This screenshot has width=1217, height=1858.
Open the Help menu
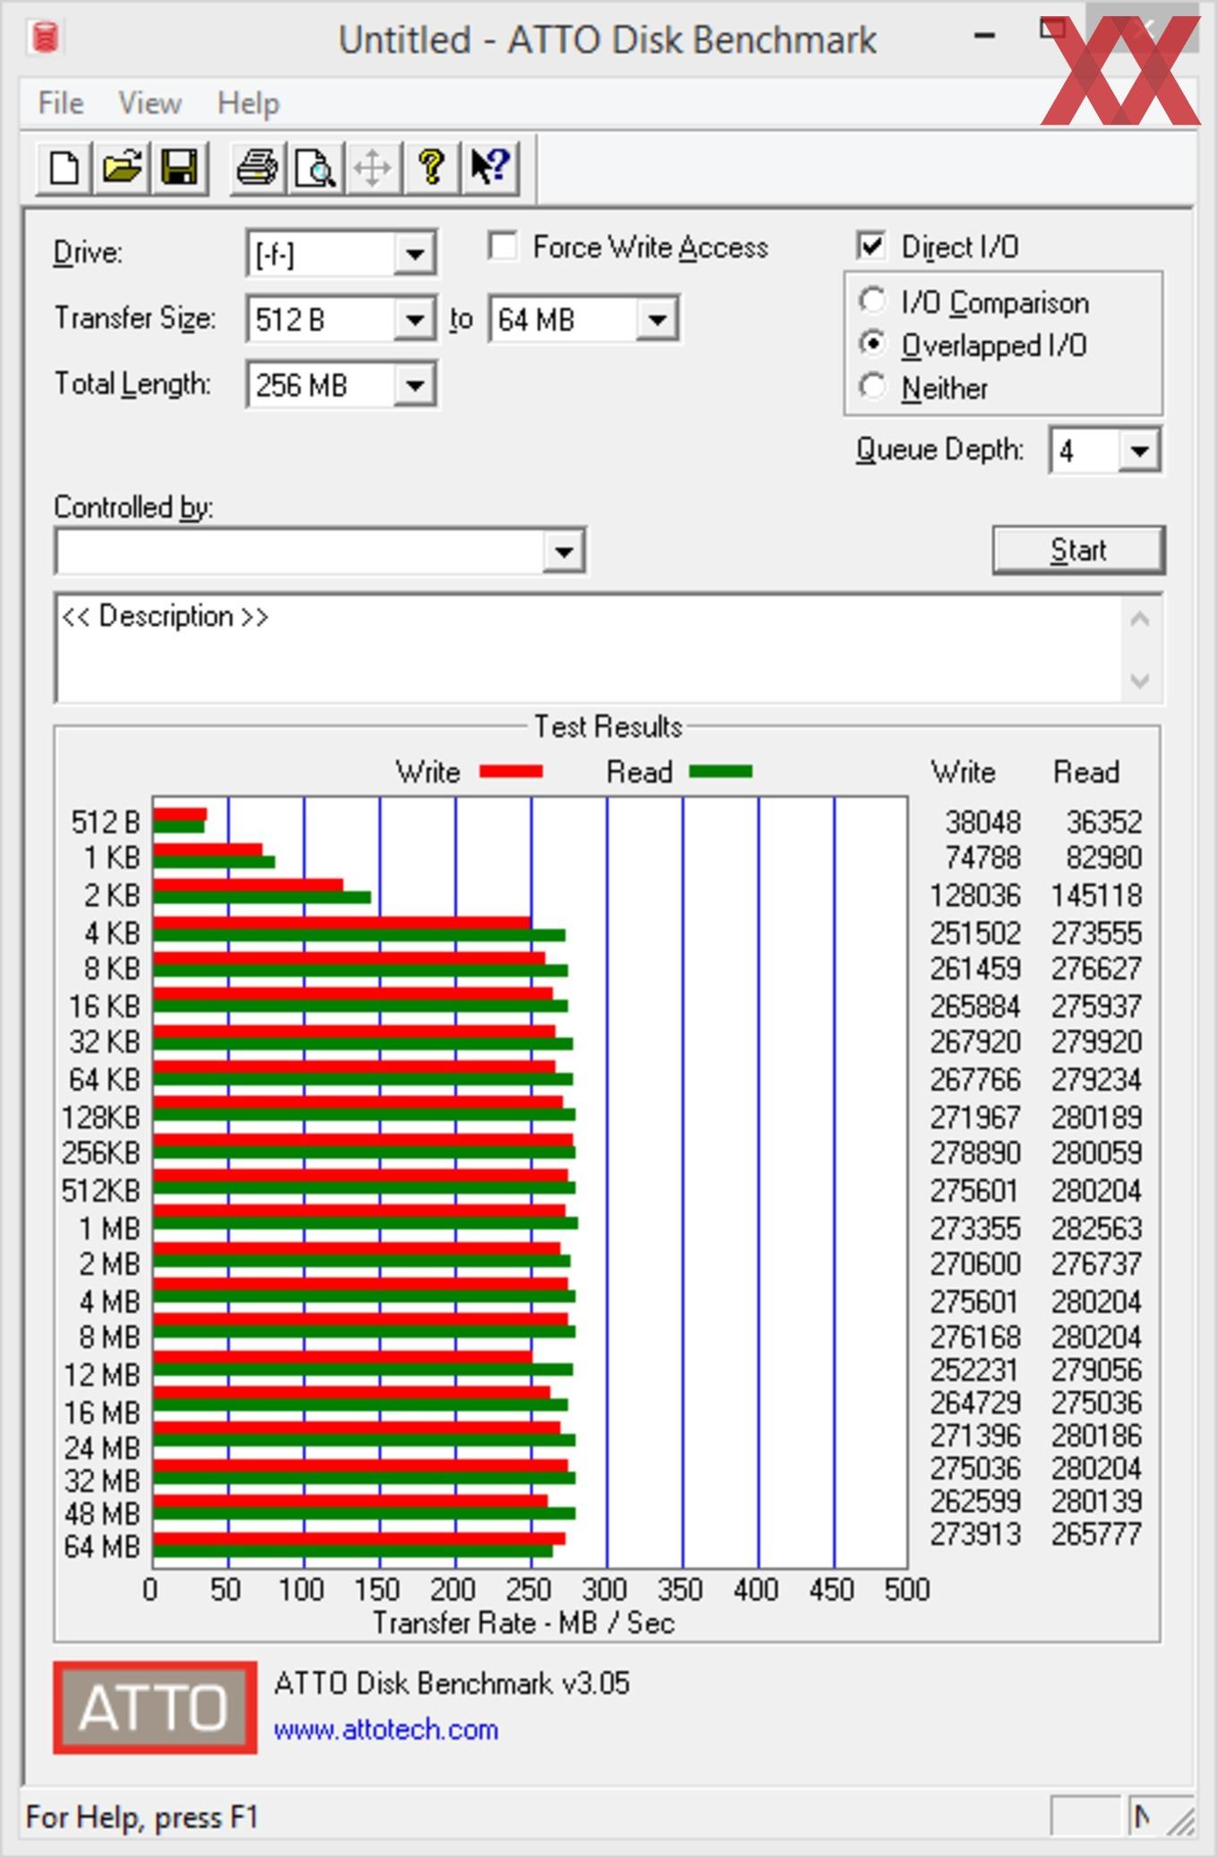(x=248, y=103)
